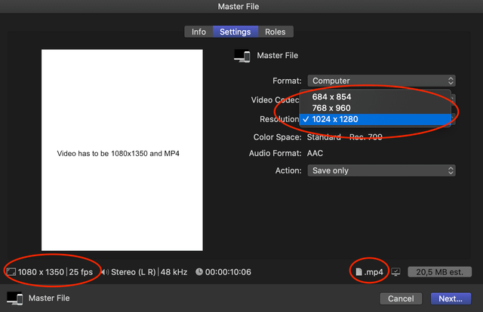Image resolution: width=483 pixels, height=312 pixels.
Task: Open the Action dropdown set to Save only
Action: click(x=381, y=170)
